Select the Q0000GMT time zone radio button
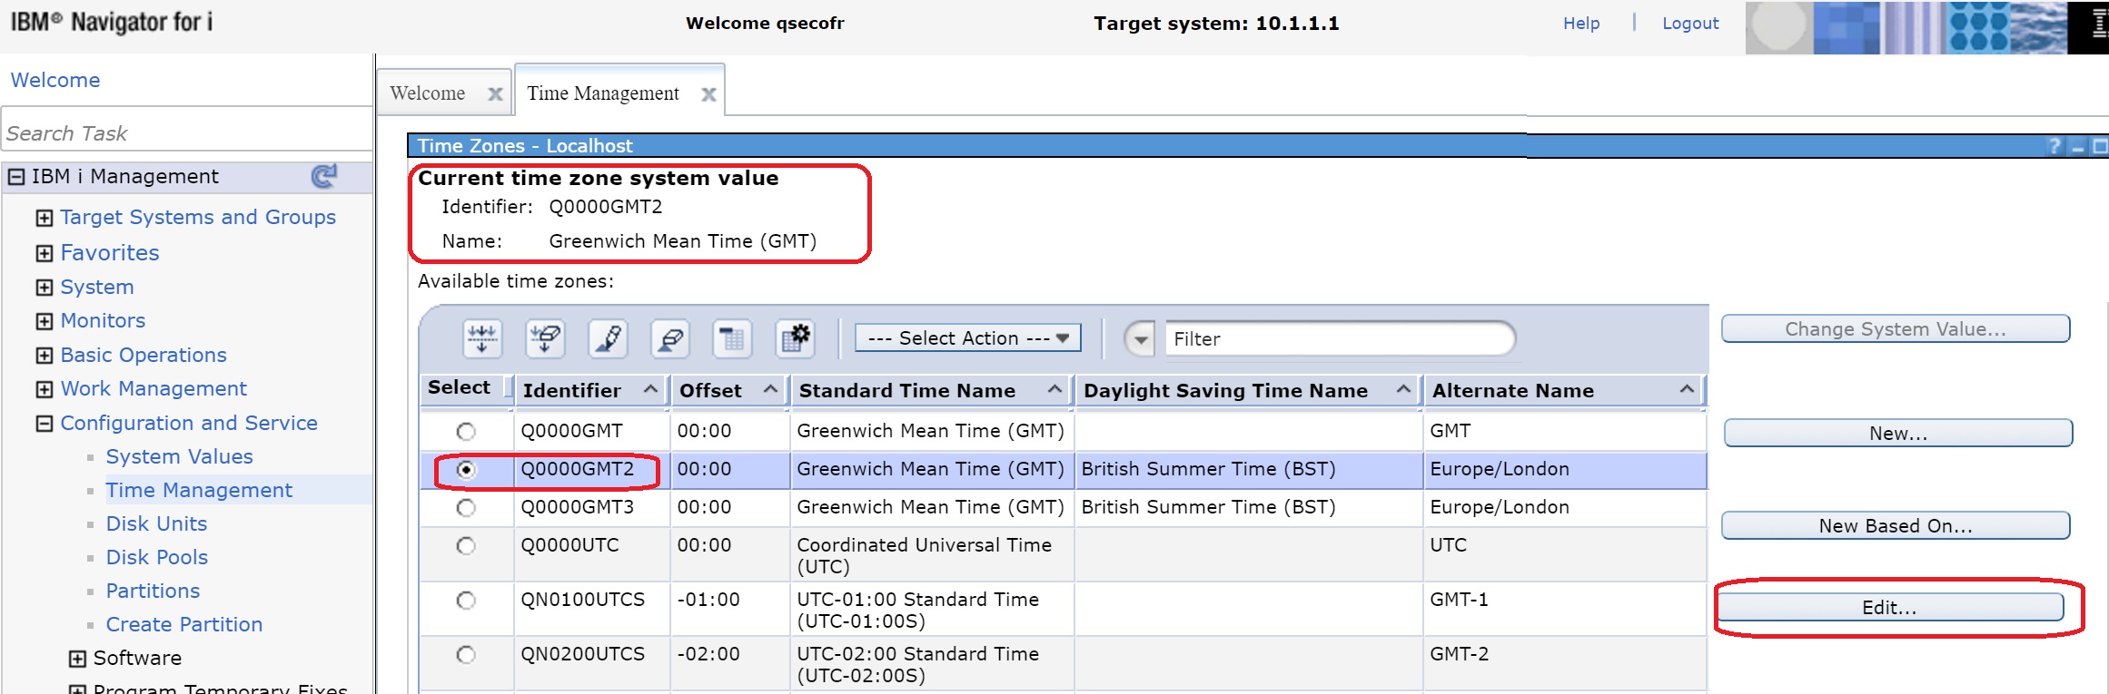This screenshot has height=694, width=2109. (x=466, y=432)
